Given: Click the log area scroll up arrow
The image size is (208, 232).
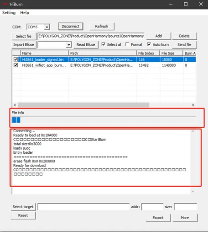Looking at the screenshot, I should pos(193,131).
